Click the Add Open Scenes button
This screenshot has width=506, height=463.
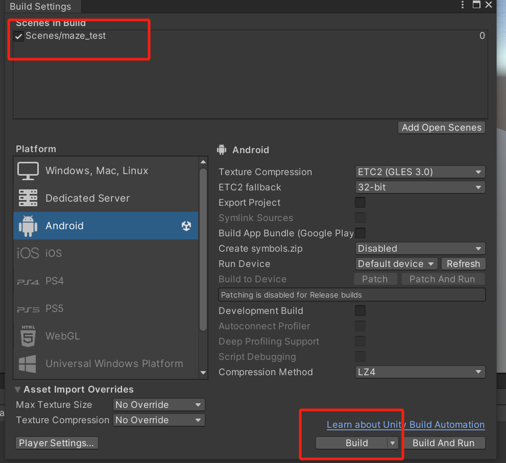tap(442, 128)
